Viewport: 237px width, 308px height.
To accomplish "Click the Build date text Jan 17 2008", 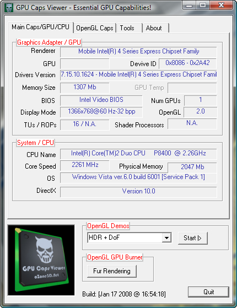I will 124,294.
